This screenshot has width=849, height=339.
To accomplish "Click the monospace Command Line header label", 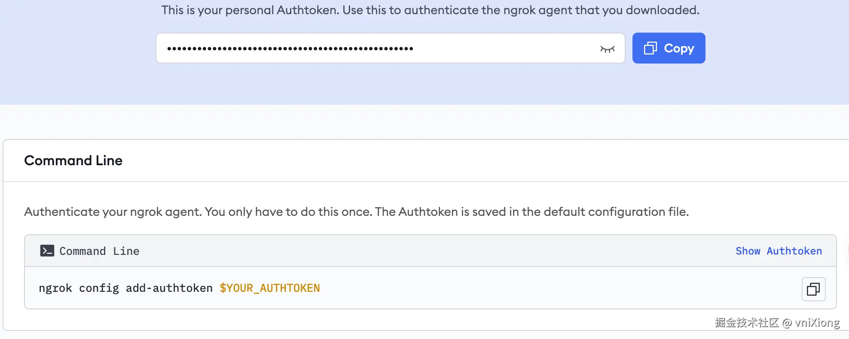I will point(99,251).
